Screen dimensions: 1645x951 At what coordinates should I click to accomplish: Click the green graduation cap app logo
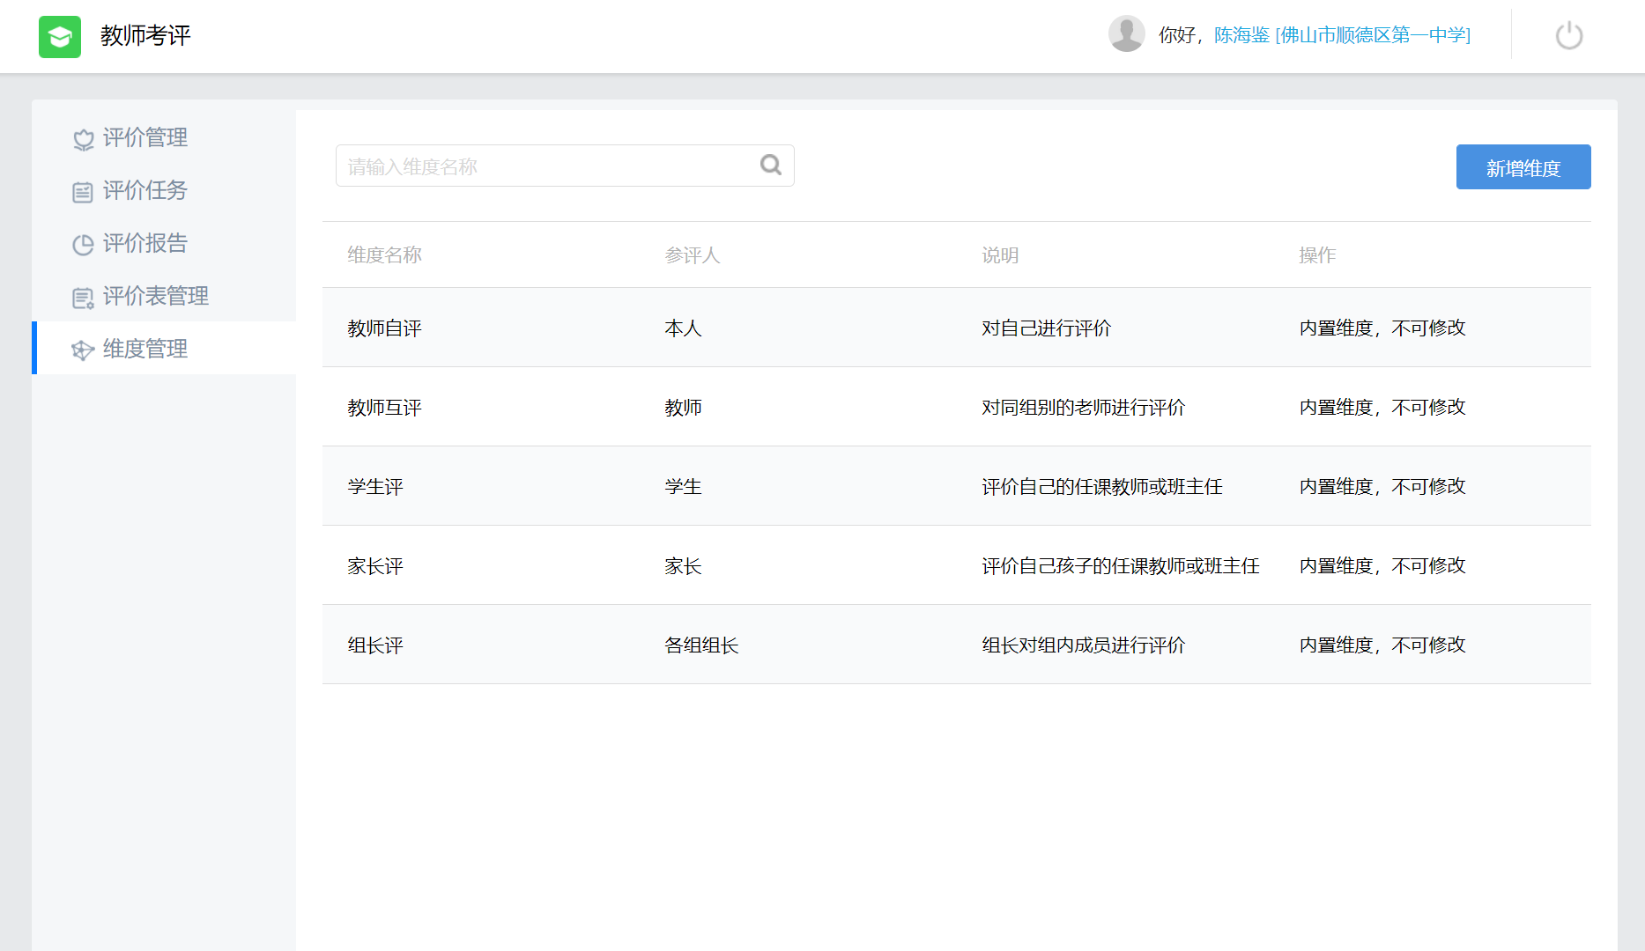click(60, 36)
